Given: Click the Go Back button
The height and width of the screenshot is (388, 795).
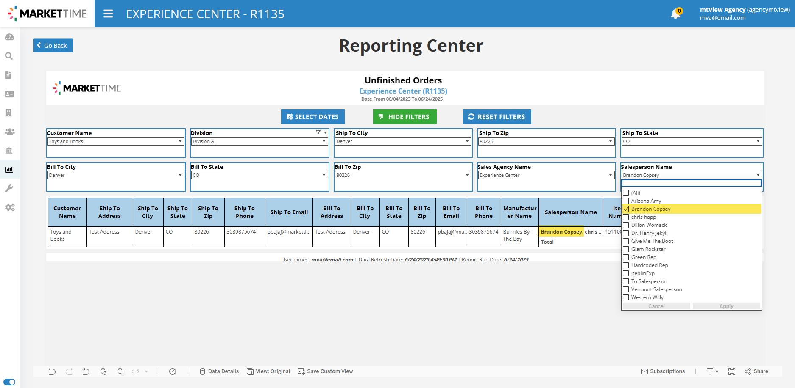Looking at the screenshot, I should (53, 45).
